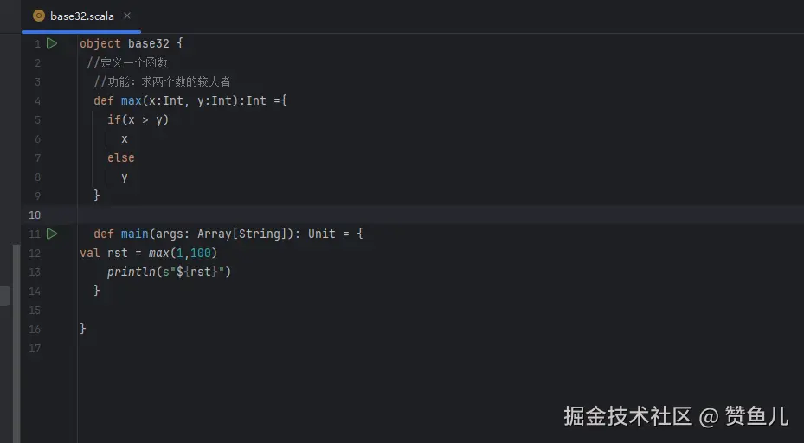Click the Unit return type
This screenshot has height=443, width=804.
pos(321,234)
